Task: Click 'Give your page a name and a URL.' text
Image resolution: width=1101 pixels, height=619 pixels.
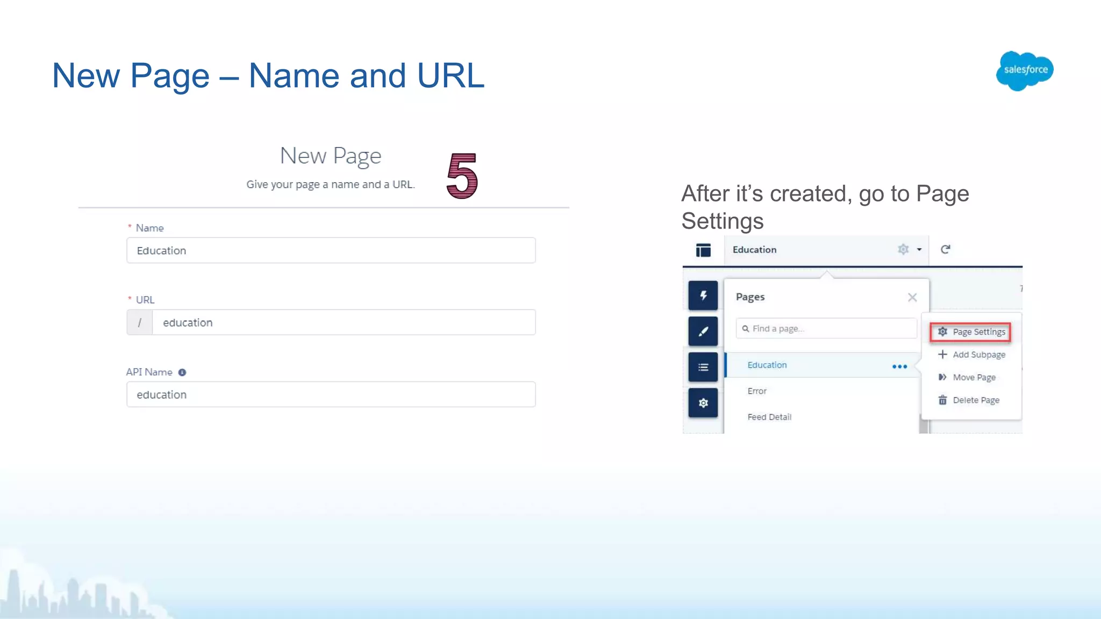Action: click(331, 184)
